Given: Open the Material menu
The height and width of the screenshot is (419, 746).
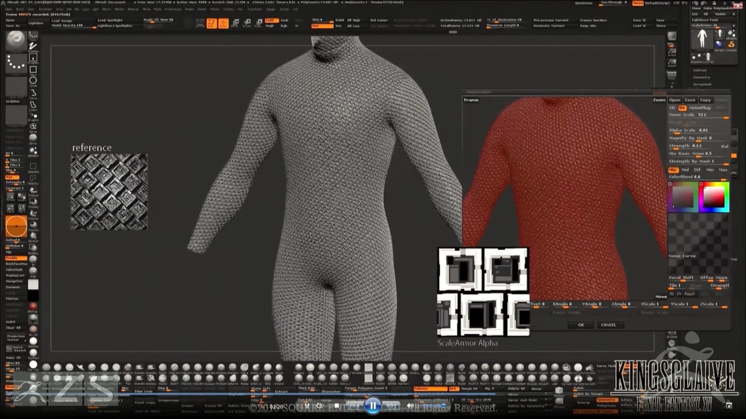Looking at the screenshot, I should [x=133, y=9].
